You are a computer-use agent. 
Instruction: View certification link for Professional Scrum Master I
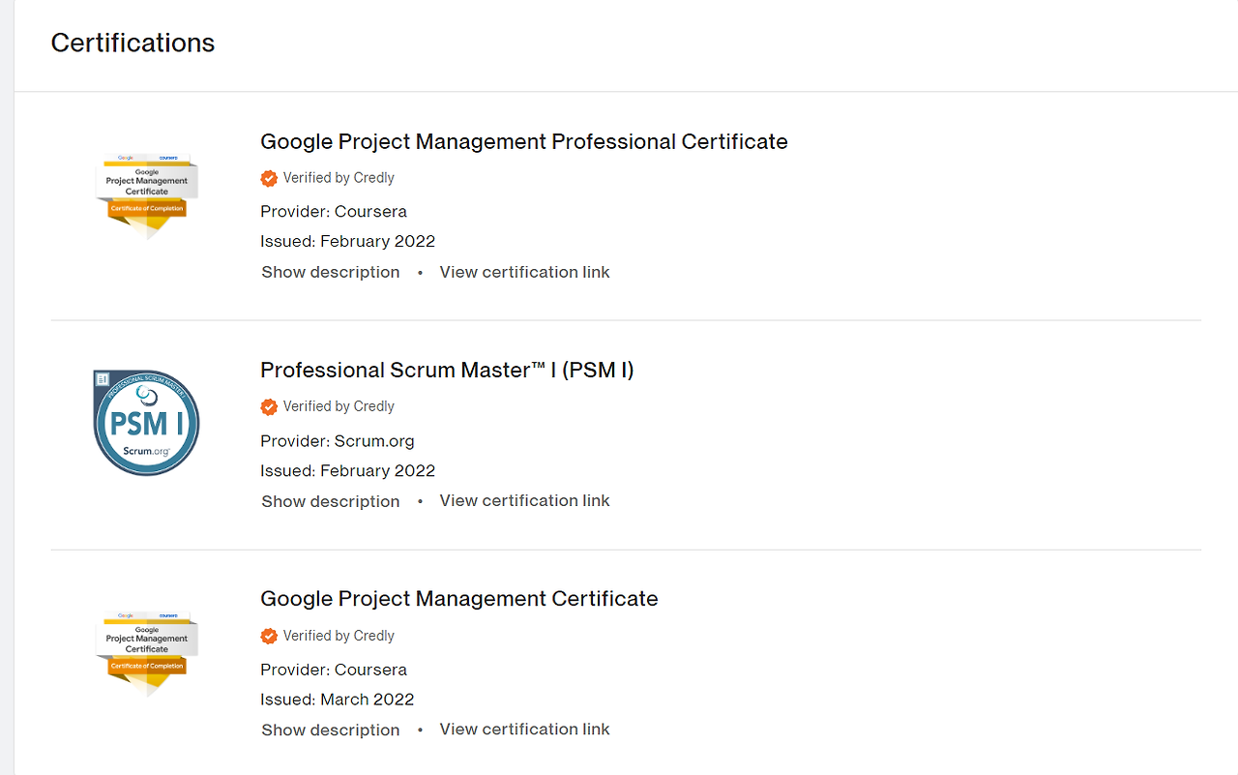pos(524,500)
